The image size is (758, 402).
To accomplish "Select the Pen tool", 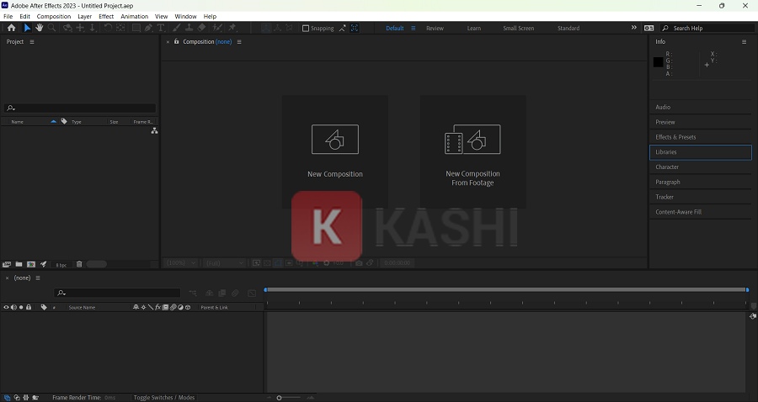I will [x=148, y=28].
